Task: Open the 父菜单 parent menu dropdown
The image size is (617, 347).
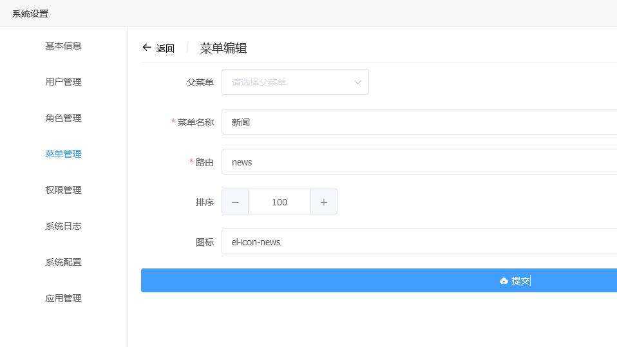Action: tap(295, 82)
